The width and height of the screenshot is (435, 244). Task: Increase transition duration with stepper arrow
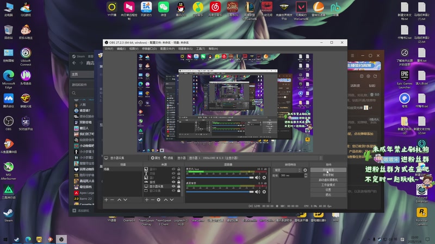[x=306, y=174]
